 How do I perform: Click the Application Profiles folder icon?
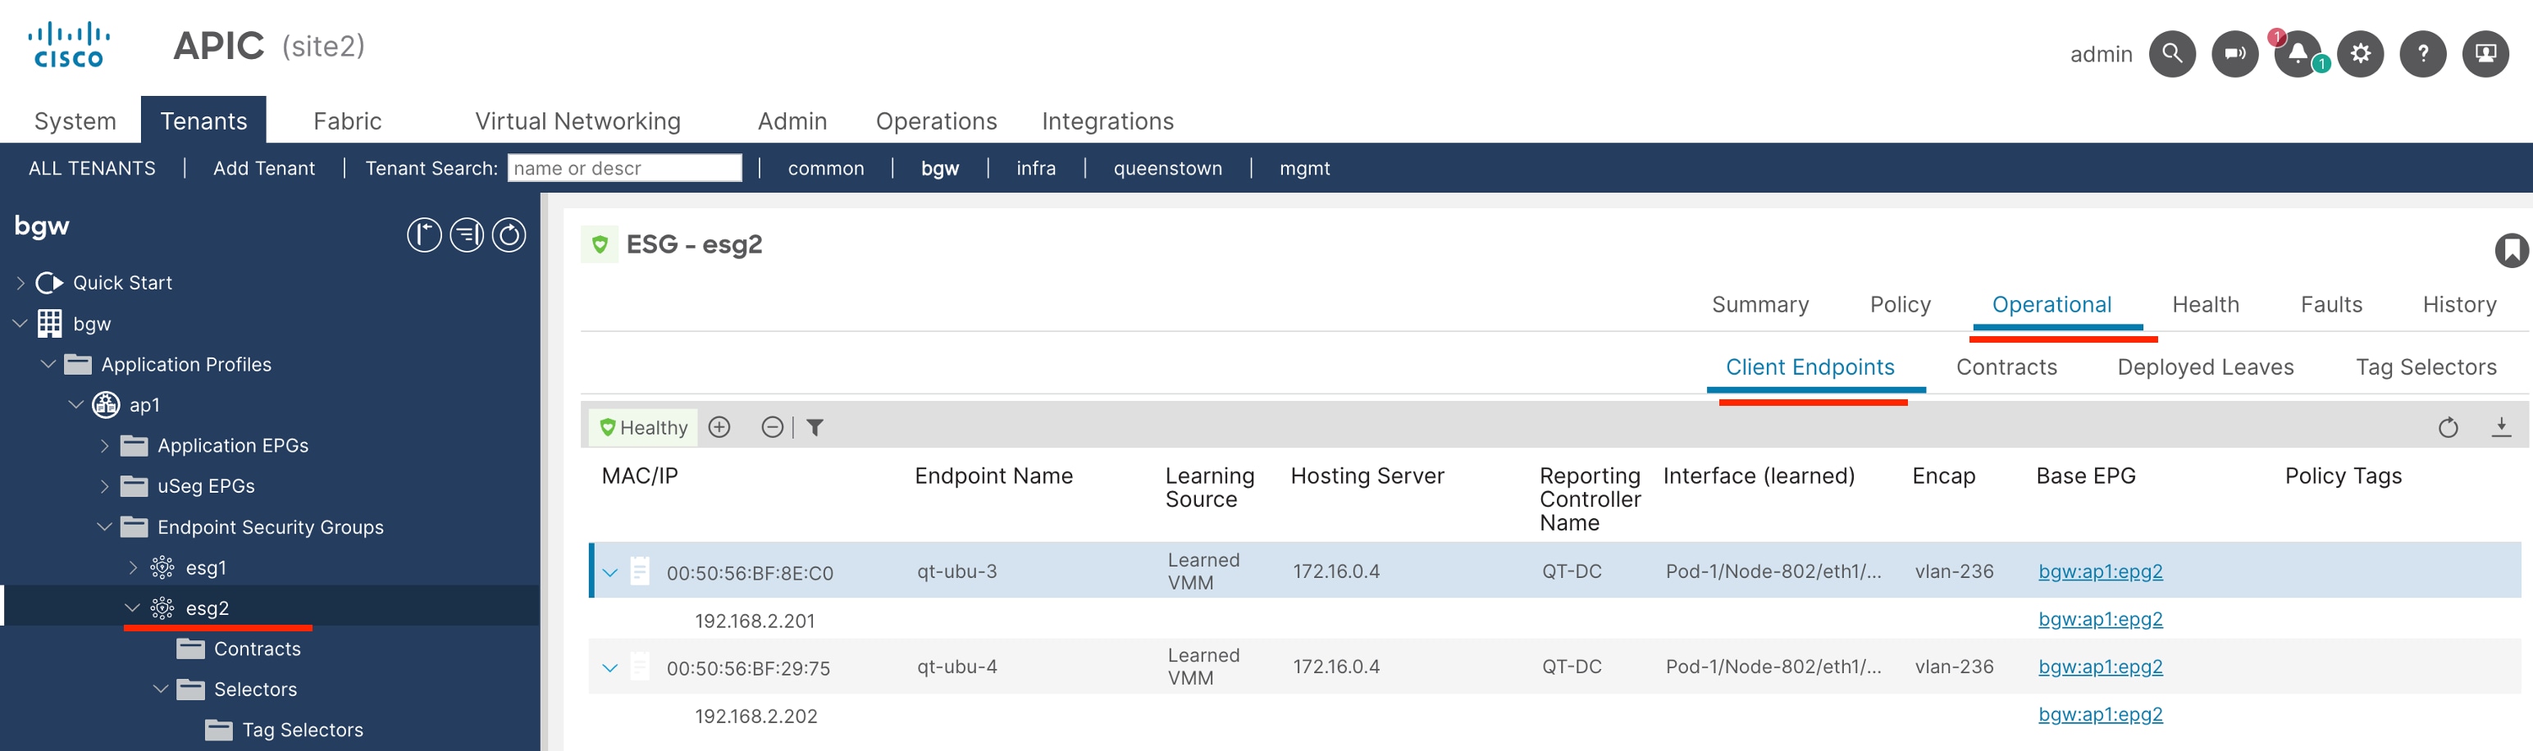pyautogui.click(x=78, y=365)
